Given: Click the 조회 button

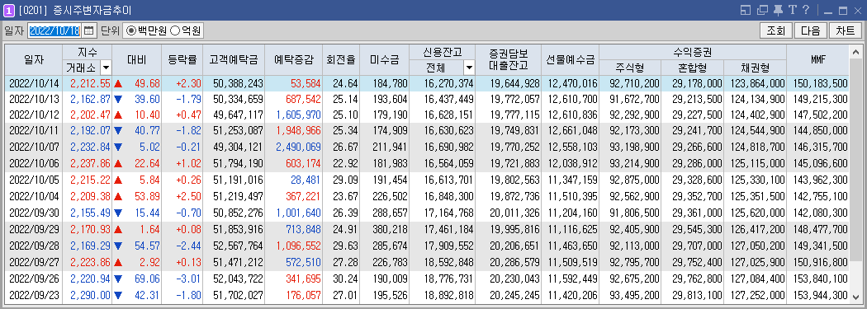Looking at the screenshot, I should 776,30.
